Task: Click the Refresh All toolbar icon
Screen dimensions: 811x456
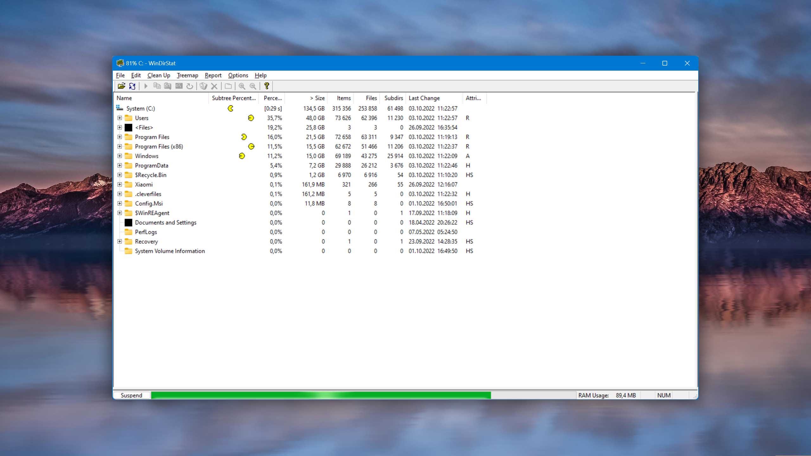Action: point(132,86)
